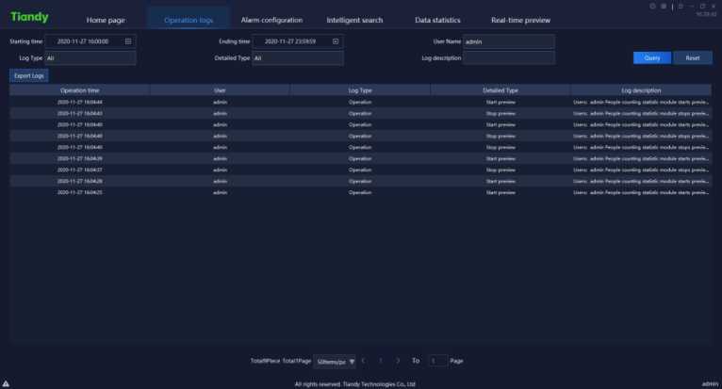Expand the Detailed Type dropdown
Screen dimensions: 722x389
tap(297, 58)
